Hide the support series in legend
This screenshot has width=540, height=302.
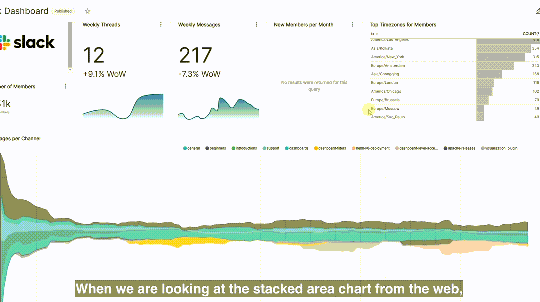pyautogui.click(x=271, y=148)
